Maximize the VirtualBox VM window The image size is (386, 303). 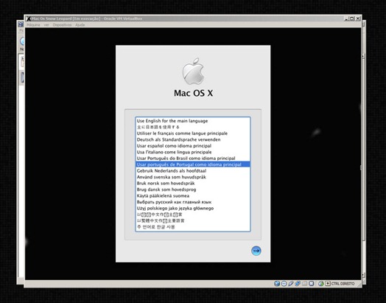[x=352, y=18]
